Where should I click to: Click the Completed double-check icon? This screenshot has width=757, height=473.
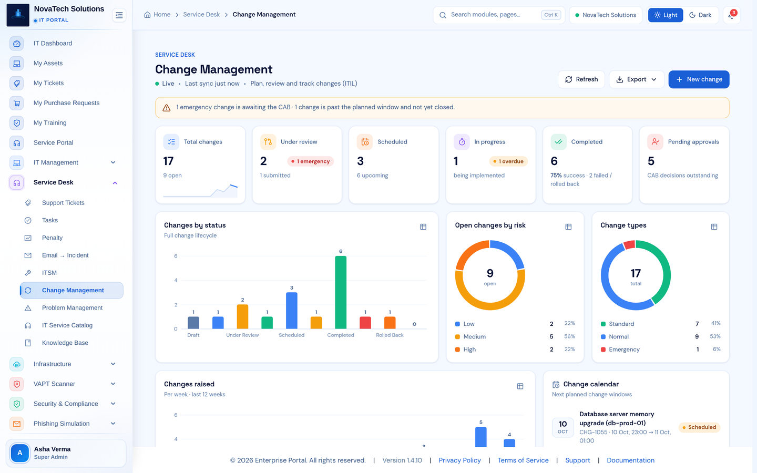pos(558,142)
